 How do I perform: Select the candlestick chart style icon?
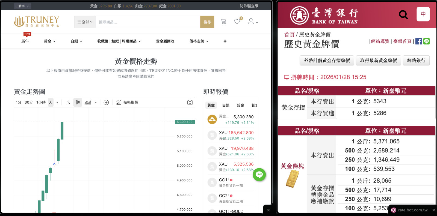(x=78, y=102)
